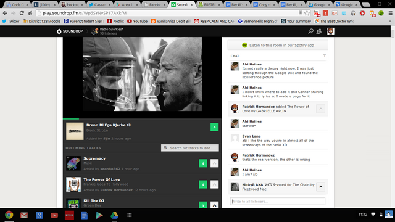Click vote count beside Kill The DJ
The height and width of the screenshot is (222, 395).
[203, 205]
